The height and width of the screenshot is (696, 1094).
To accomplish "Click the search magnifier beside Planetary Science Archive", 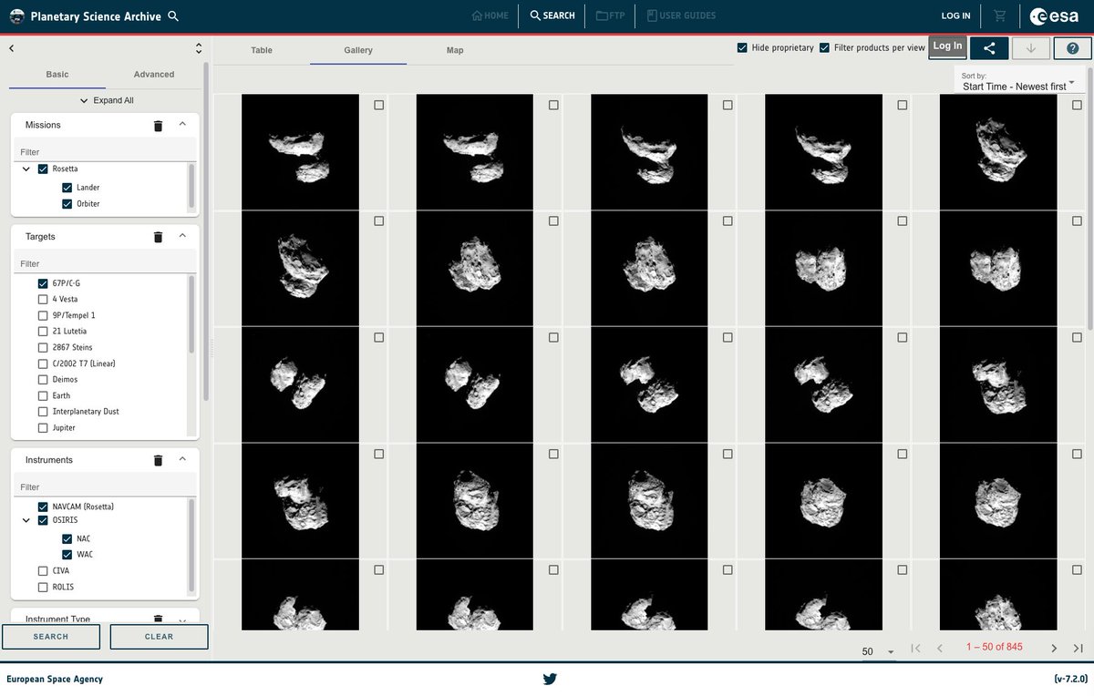I will coord(173,16).
